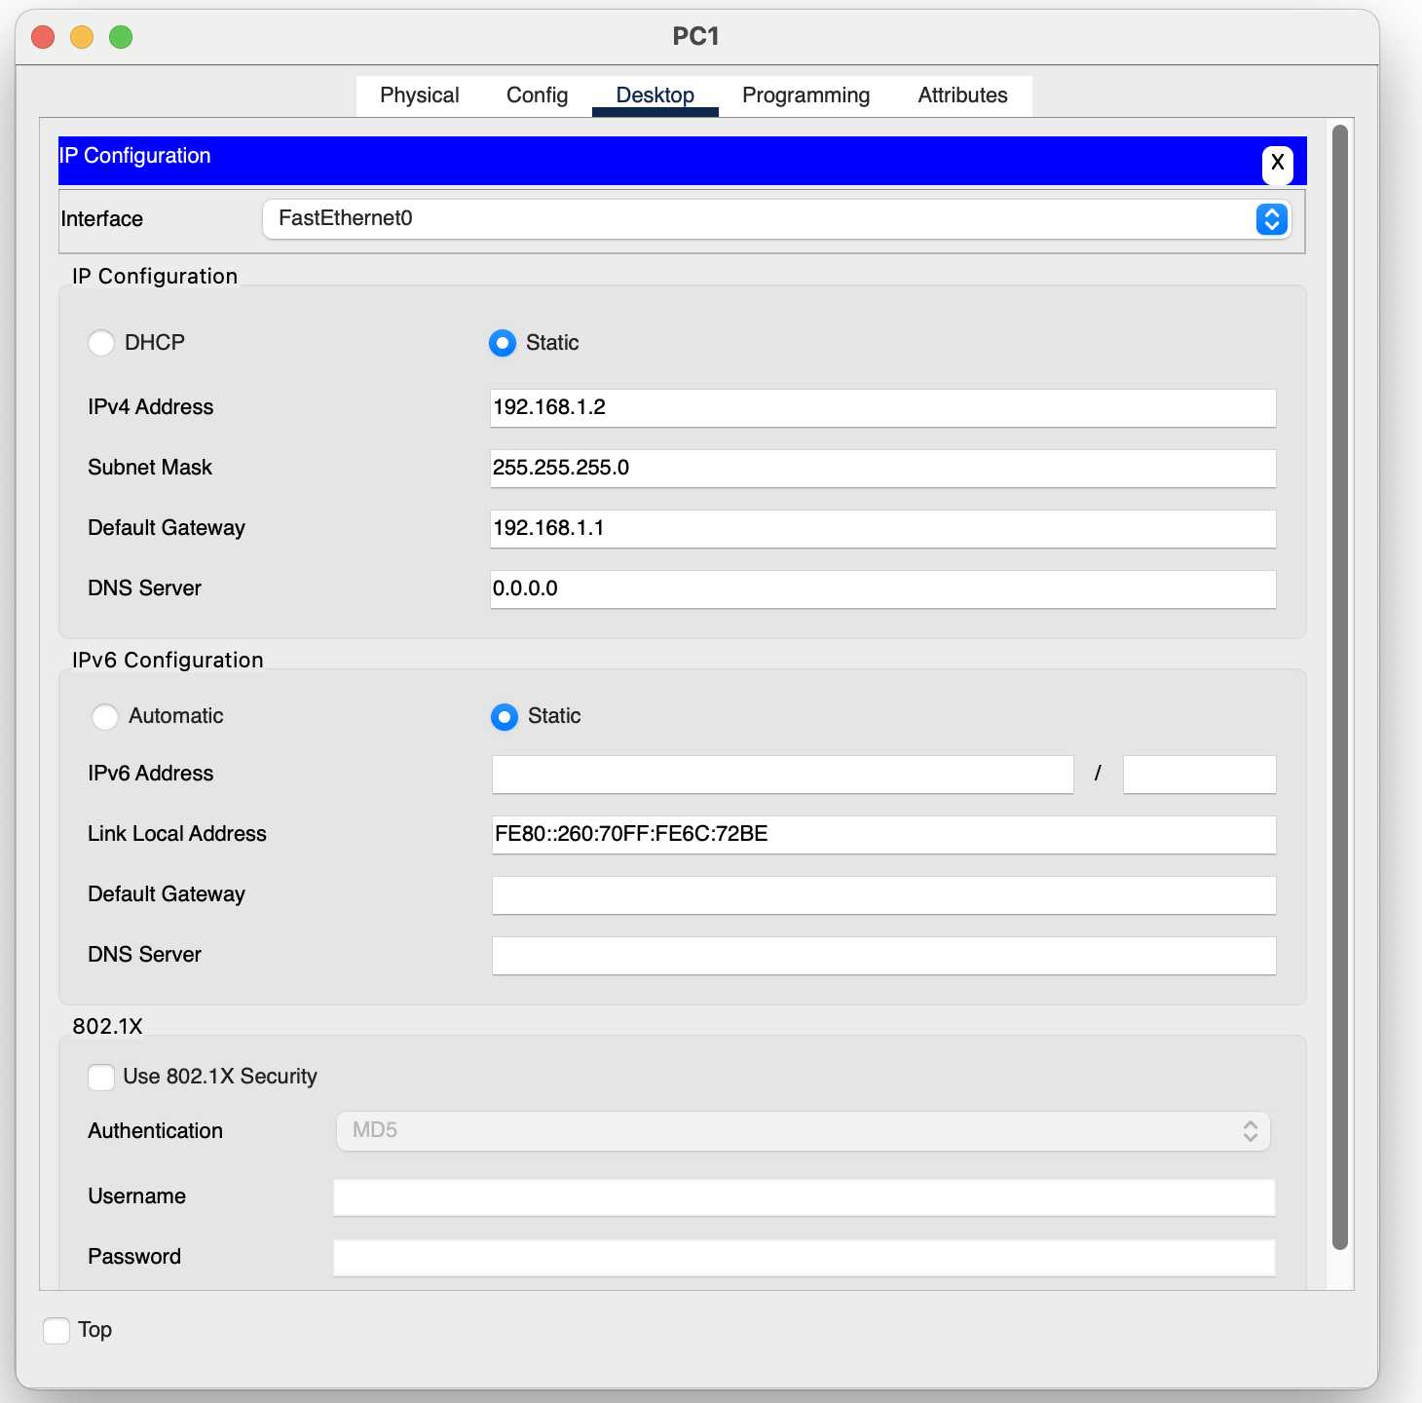Click the 802.1X section heading
The width and height of the screenshot is (1422, 1403).
pos(107,1026)
